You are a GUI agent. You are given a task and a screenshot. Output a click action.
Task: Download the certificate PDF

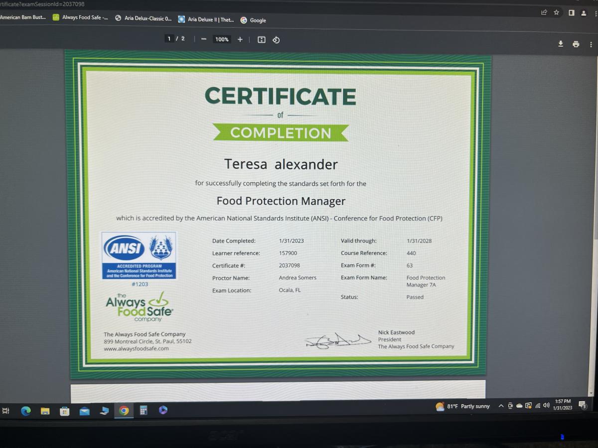pos(561,44)
